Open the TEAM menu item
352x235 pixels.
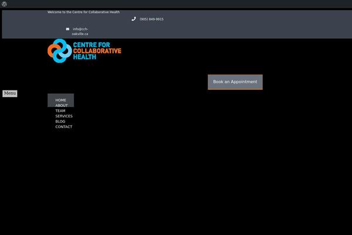coord(60,111)
